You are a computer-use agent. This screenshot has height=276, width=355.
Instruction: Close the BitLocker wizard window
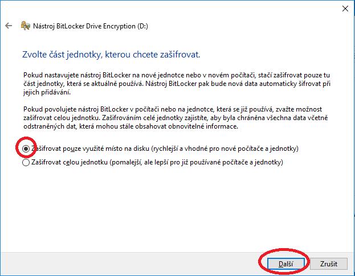345,9
